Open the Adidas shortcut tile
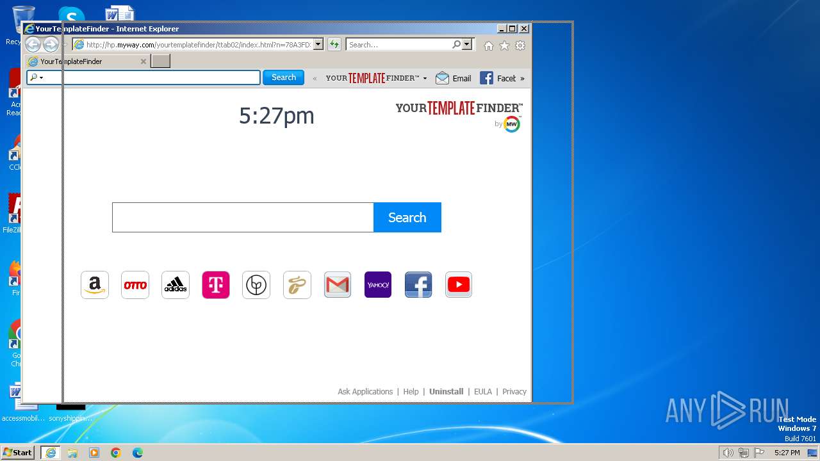This screenshot has height=461, width=820. [x=176, y=285]
